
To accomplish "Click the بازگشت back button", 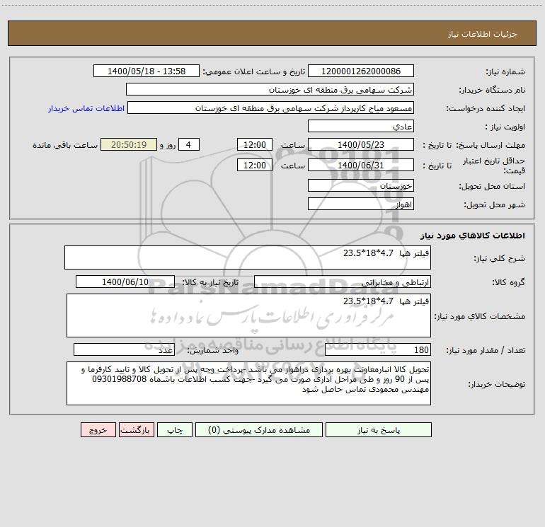I will coord(136,430).
